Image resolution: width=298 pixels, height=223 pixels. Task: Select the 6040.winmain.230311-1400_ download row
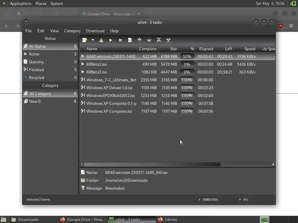point(178,56)
